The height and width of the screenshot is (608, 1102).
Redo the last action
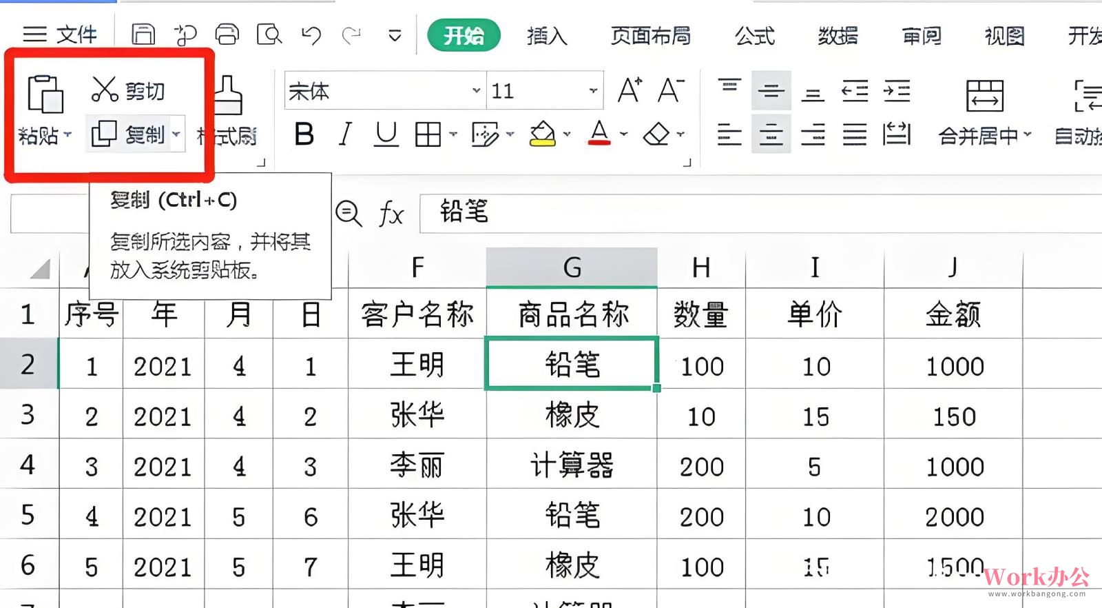pyautogui.click(x=352, y=34)
